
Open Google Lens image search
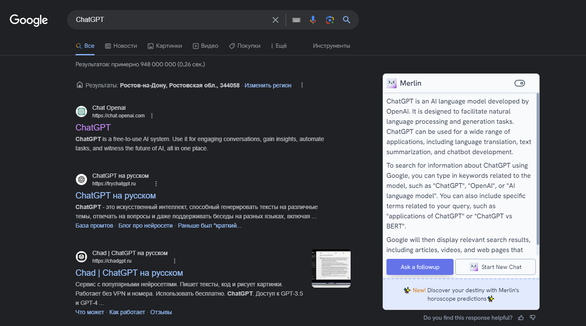[x=330, y=20]
